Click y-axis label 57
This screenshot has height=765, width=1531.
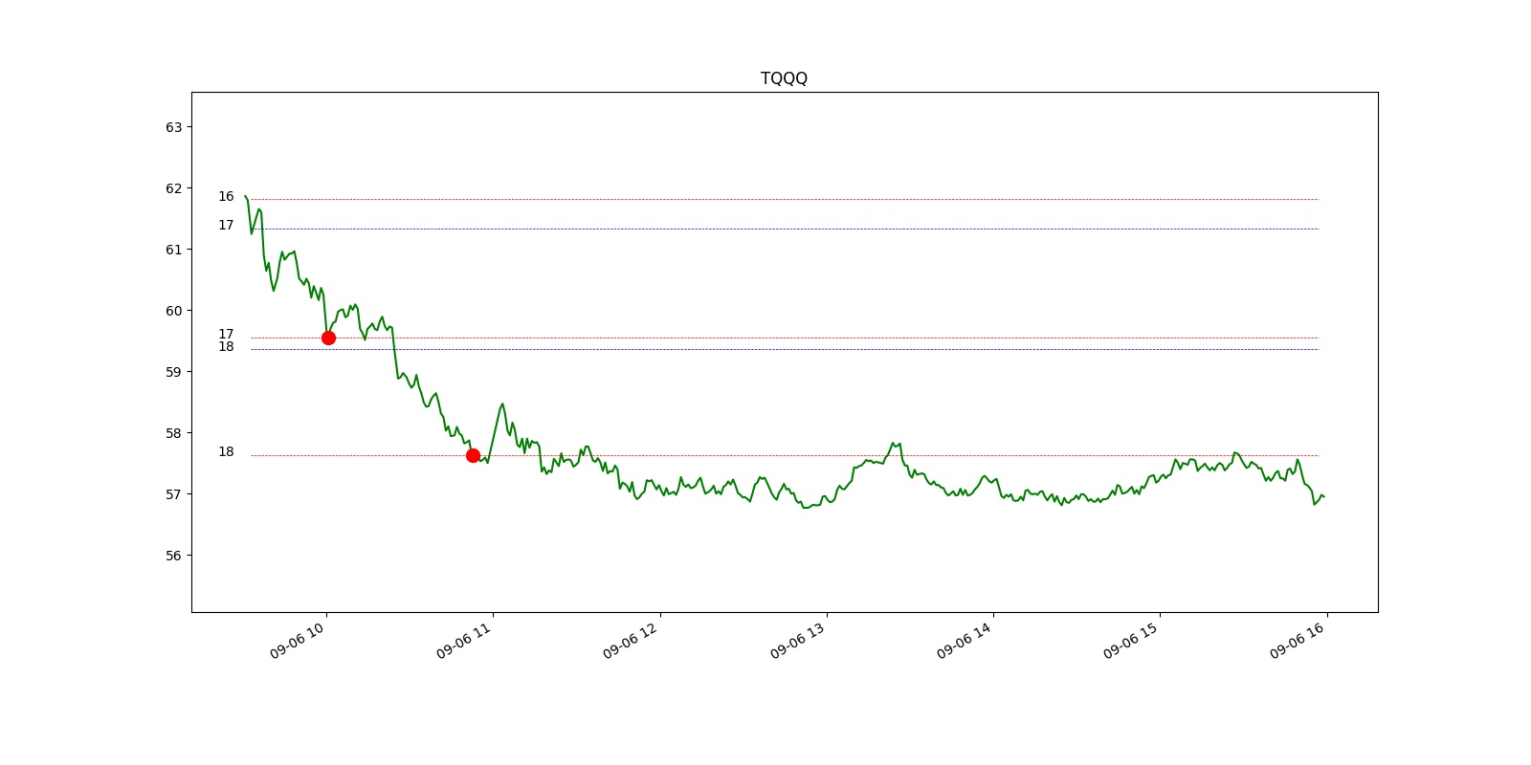(173, 494)
